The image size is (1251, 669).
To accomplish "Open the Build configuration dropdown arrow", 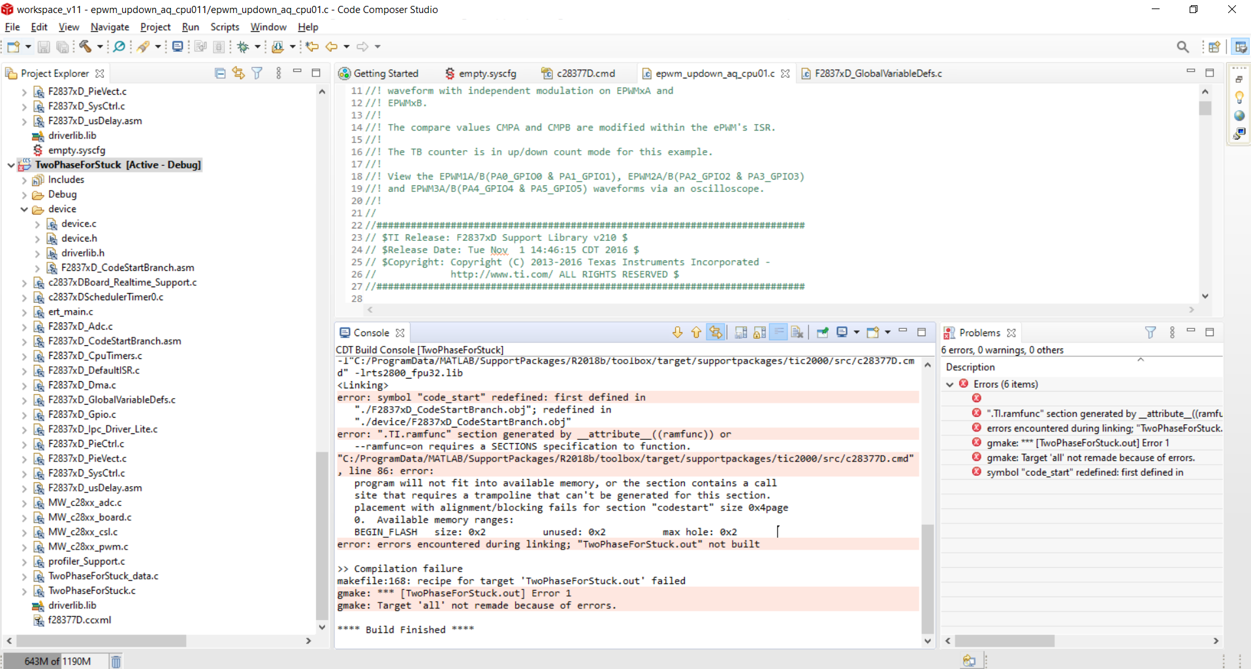I will click(100, 46).
